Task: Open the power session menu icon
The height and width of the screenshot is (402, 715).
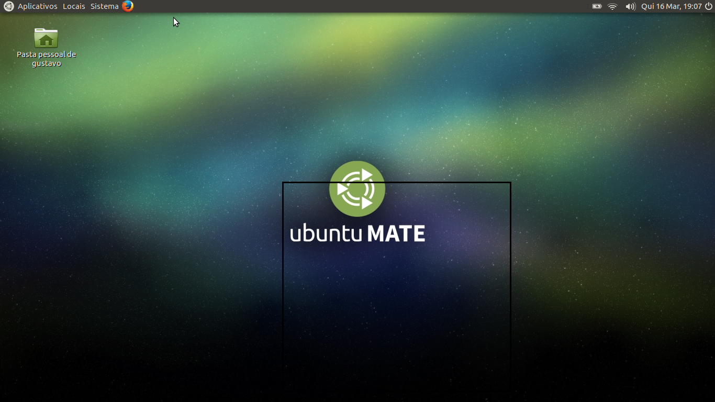Action: click(x=709, y=6)
